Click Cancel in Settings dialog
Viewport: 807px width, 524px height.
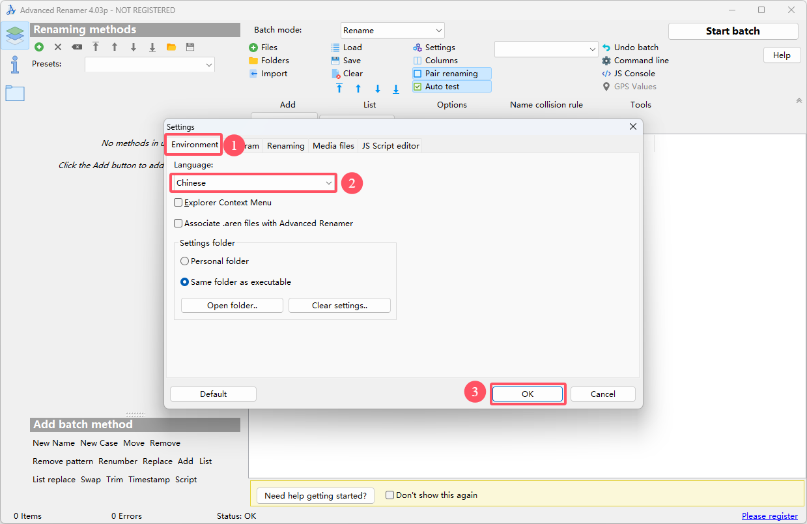tap(603, 394)
